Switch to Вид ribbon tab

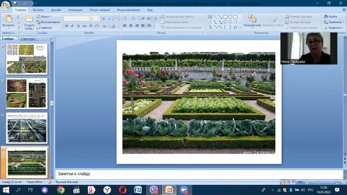point(150,10)
